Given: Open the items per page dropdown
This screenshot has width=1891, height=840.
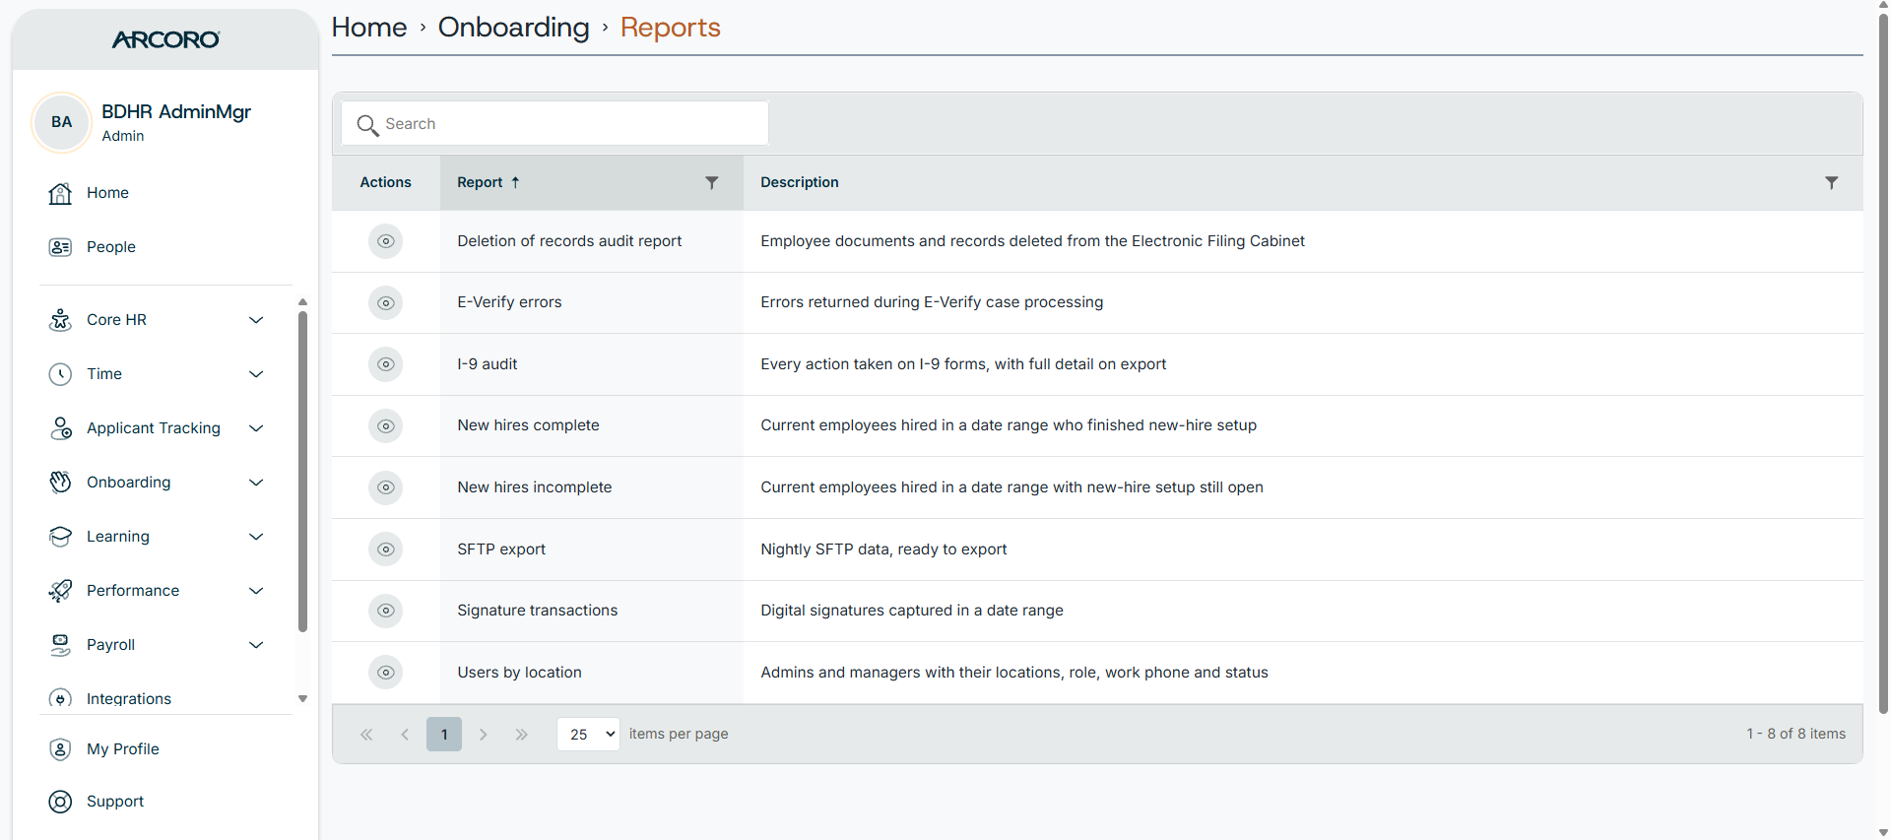Looking at the screenshot, I should click(x=588, y=735).
